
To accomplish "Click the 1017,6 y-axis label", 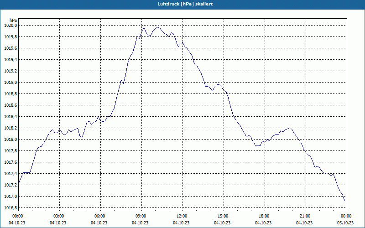I will pyautogui.click(x=10, y=162).
